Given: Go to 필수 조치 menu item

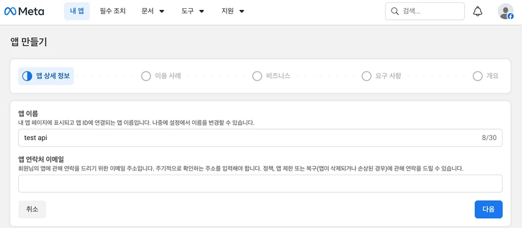Looking at the screenshot, I should (112, 12).
